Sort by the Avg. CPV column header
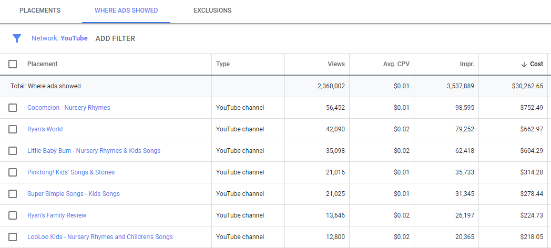551x248 pixels. point(396,64)
